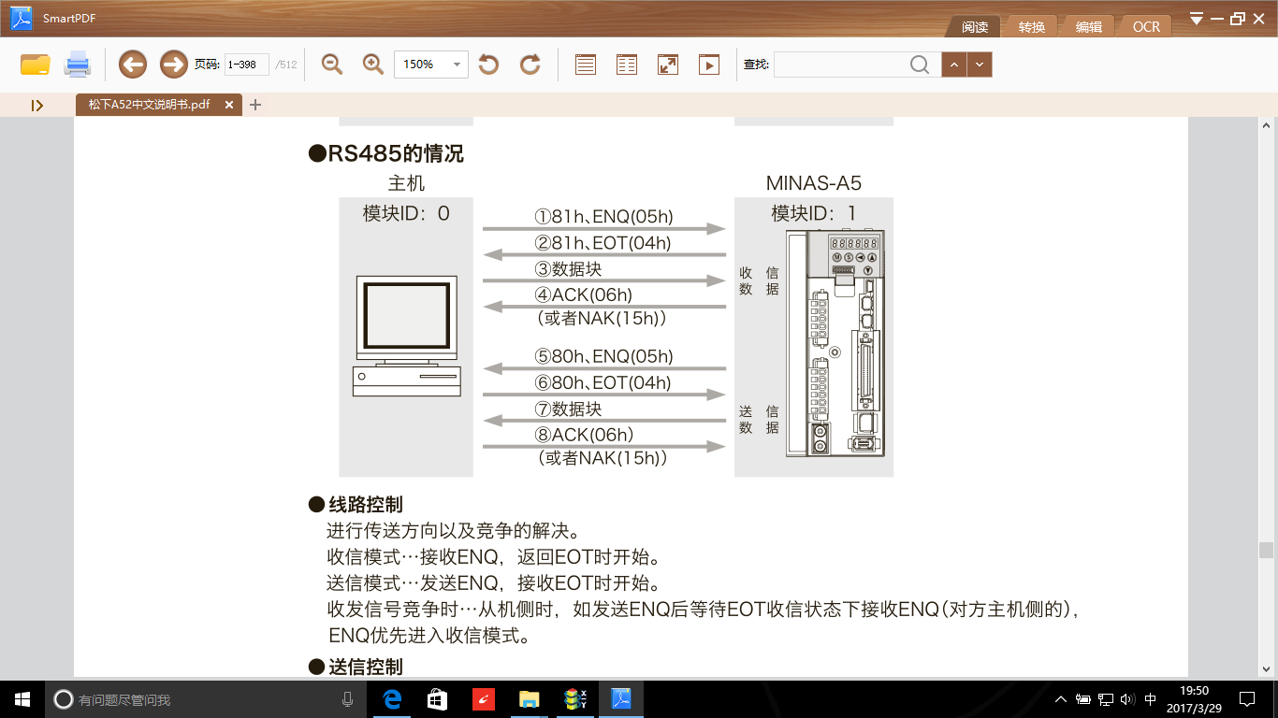Switch to two-page view layout
Image resolution: width=1278 pixels, height=718 pixels.
[x=627, y=65]
